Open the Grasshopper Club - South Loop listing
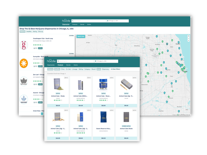Image resolution: width=207 pixels, height=155 pixels. tap(43, 38)
